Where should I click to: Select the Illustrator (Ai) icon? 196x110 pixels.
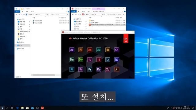[81, 50]
